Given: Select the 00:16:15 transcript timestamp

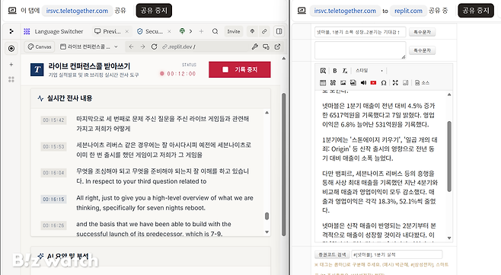Looking at the screenshot, I should tap(53, 200).
